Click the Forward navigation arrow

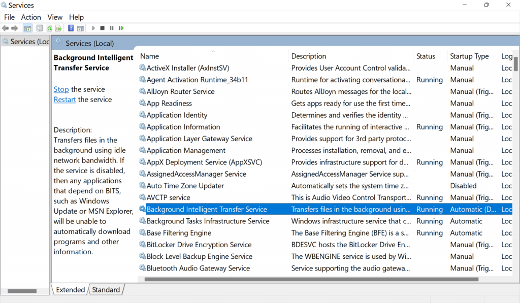tap(14, 28)
